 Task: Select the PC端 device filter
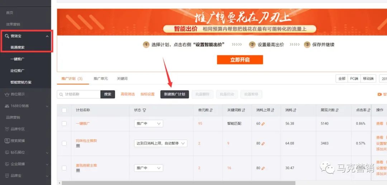point(354,79)
